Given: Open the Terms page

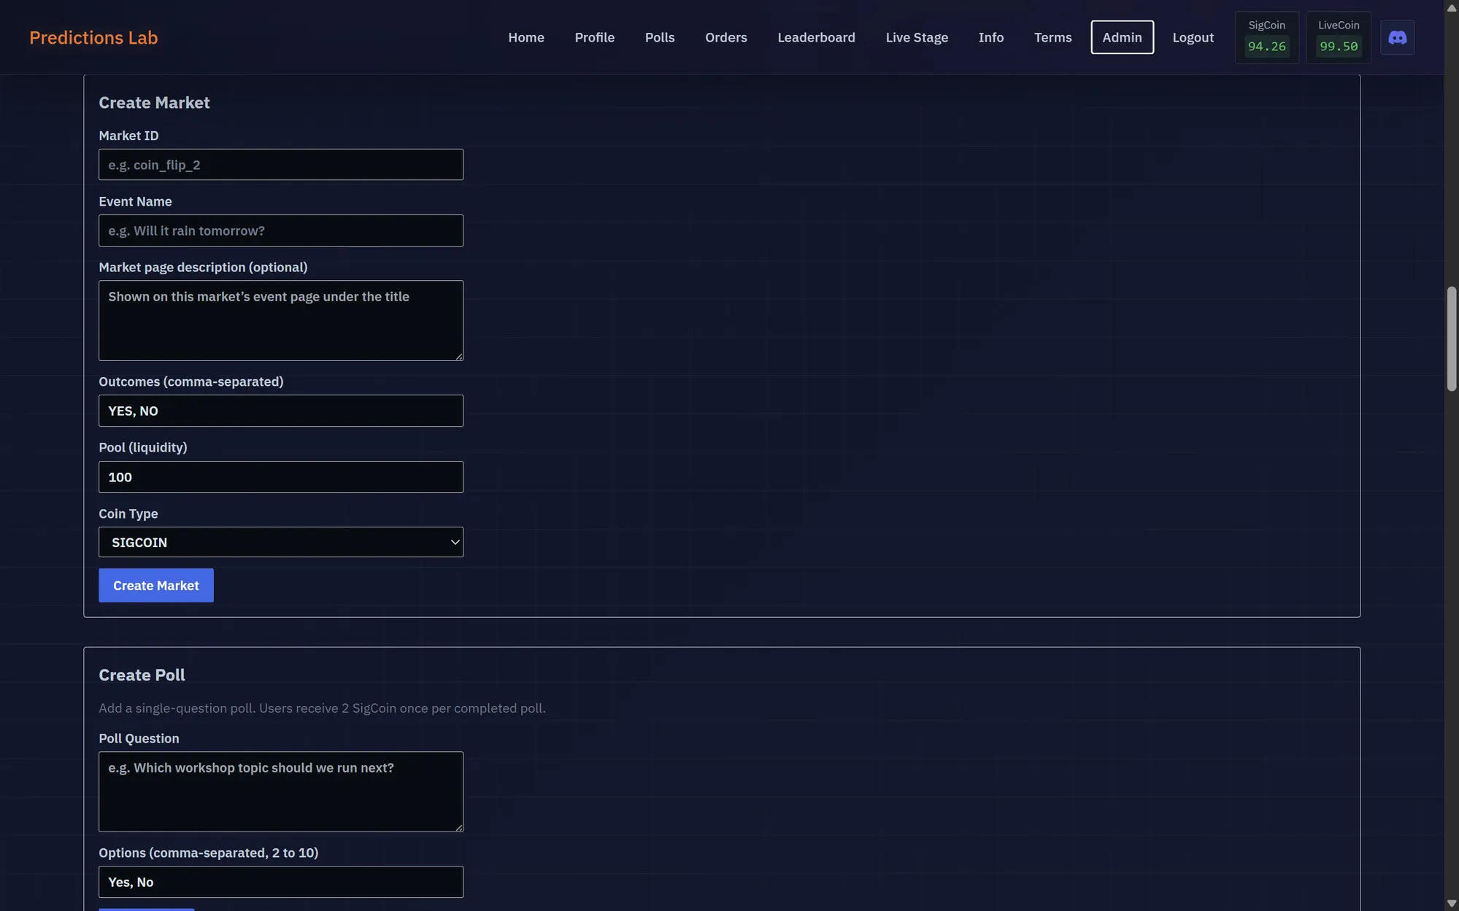Looking at the screenshot, I should click(1052, 37).
